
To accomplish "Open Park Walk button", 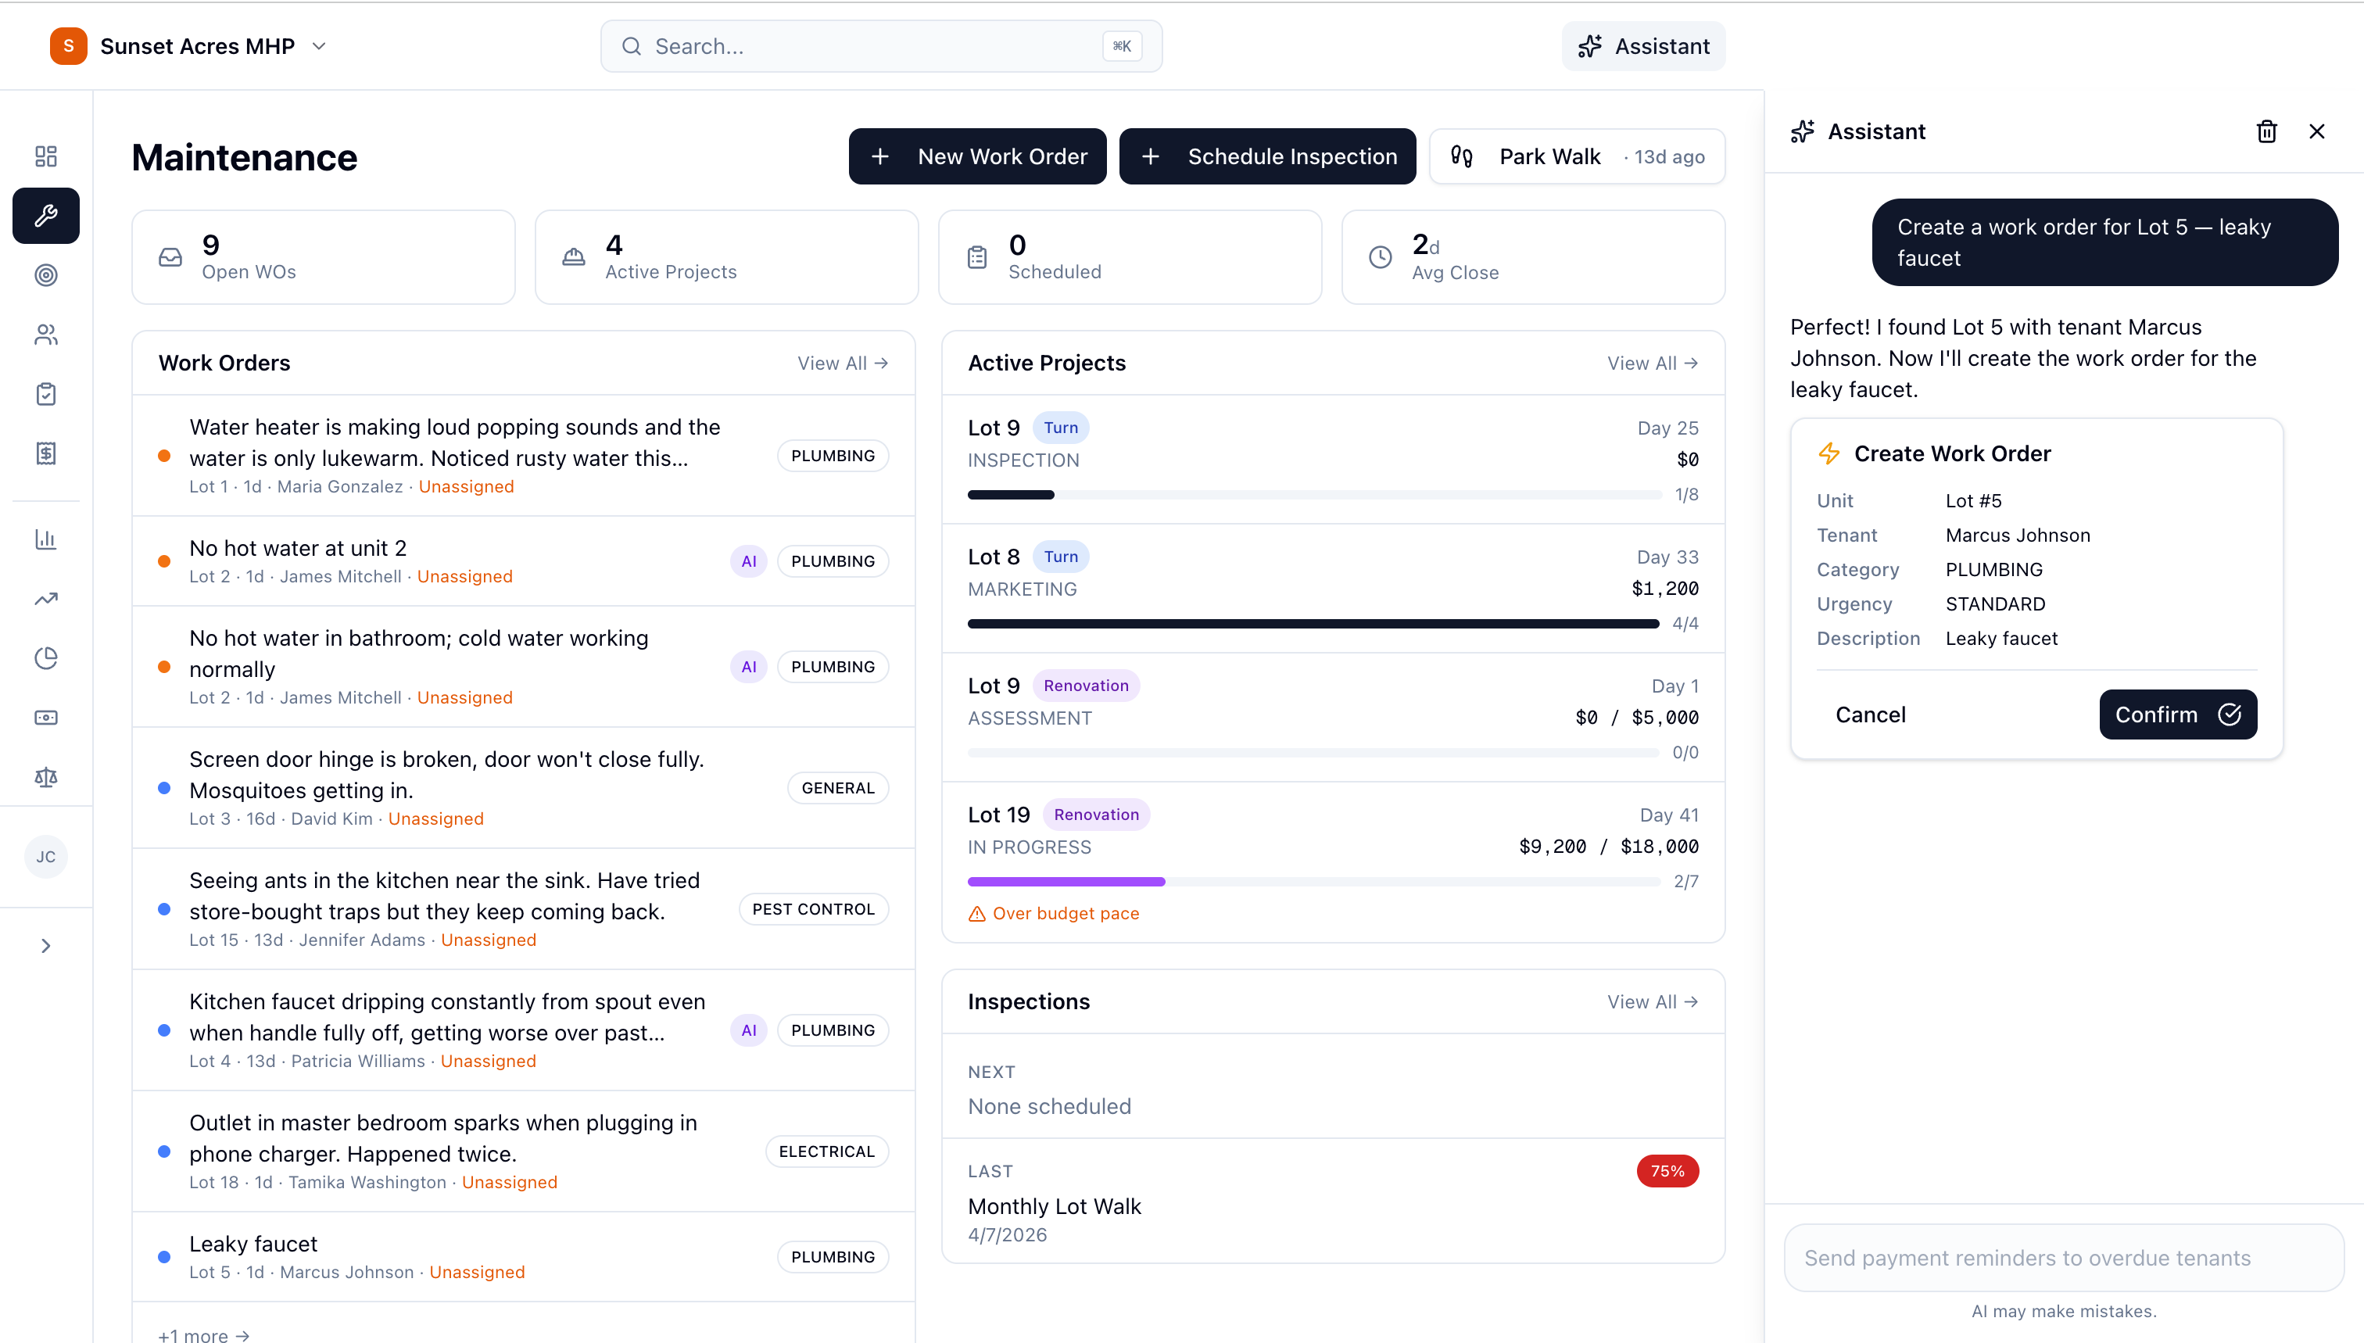I will click(1578, 157).
